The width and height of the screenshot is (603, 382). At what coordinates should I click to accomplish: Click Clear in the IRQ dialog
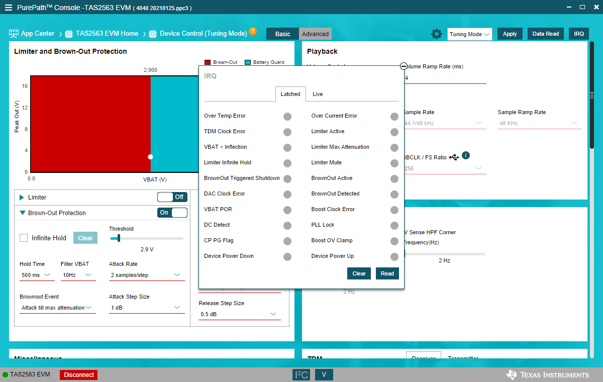pyautogui.click(x=359, y=273)
